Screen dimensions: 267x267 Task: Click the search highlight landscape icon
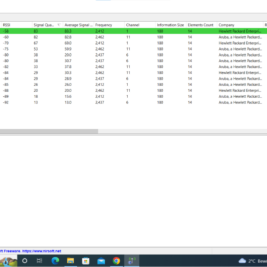9,261
